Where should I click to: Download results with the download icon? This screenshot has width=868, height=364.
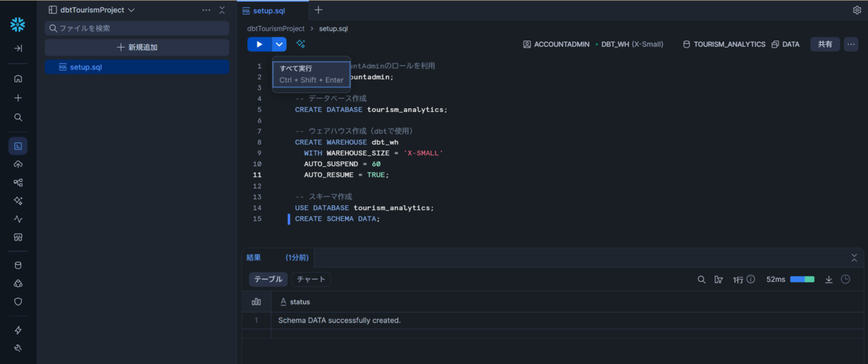coord(829,279)
